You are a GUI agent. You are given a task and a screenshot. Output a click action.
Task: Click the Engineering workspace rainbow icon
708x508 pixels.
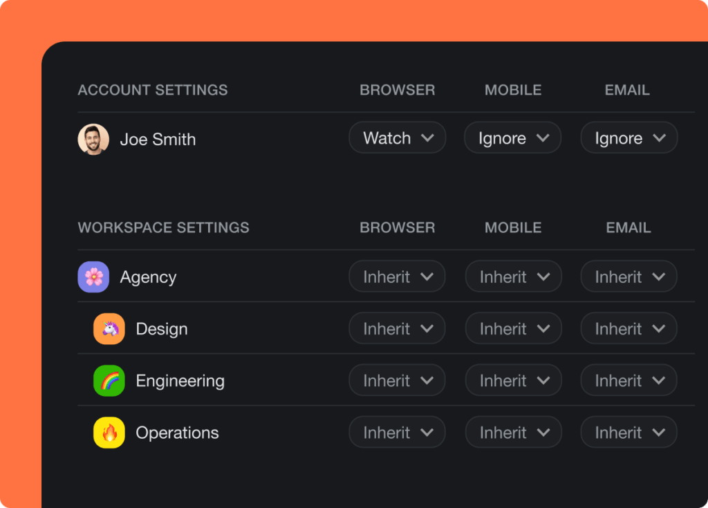[x=109, y=380]
